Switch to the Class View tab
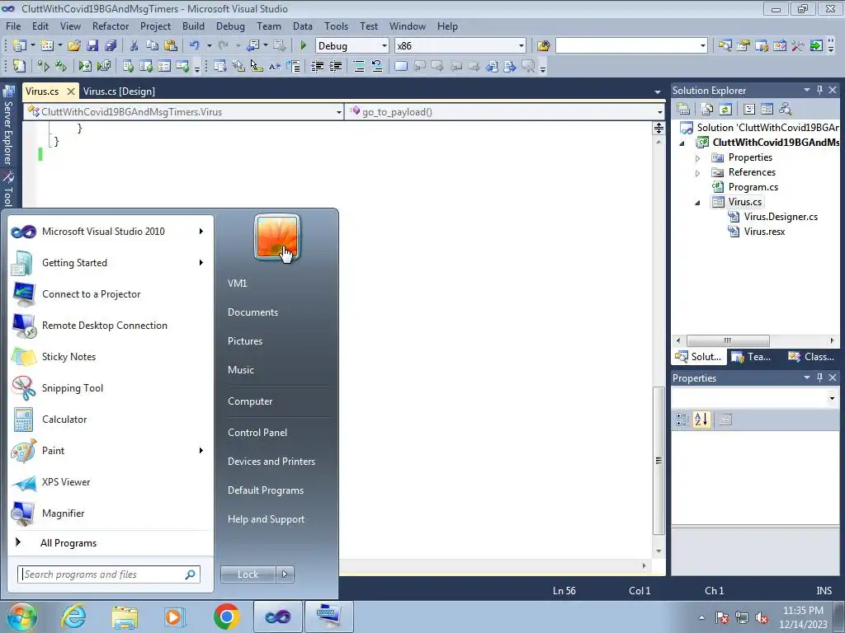The width and height of the screenshot is (845, 633). pos(811,356)
